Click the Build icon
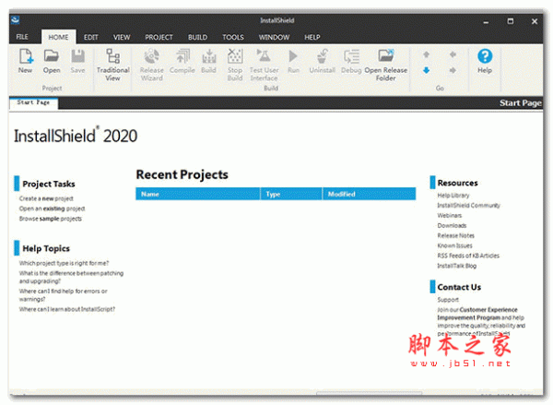Image resolution: width=553 pixels, height=405 pixels. (x=209, y=56)
